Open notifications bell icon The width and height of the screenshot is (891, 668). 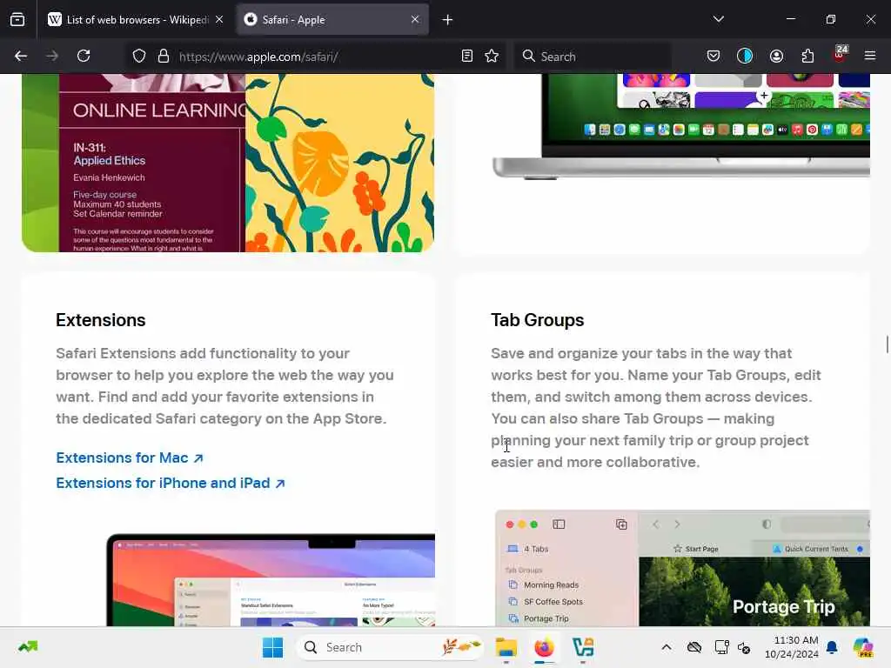point(832,647)
